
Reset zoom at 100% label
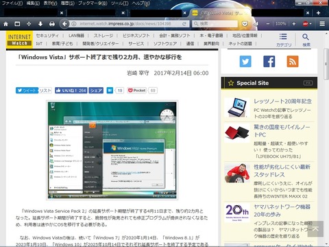click(281, 23)
